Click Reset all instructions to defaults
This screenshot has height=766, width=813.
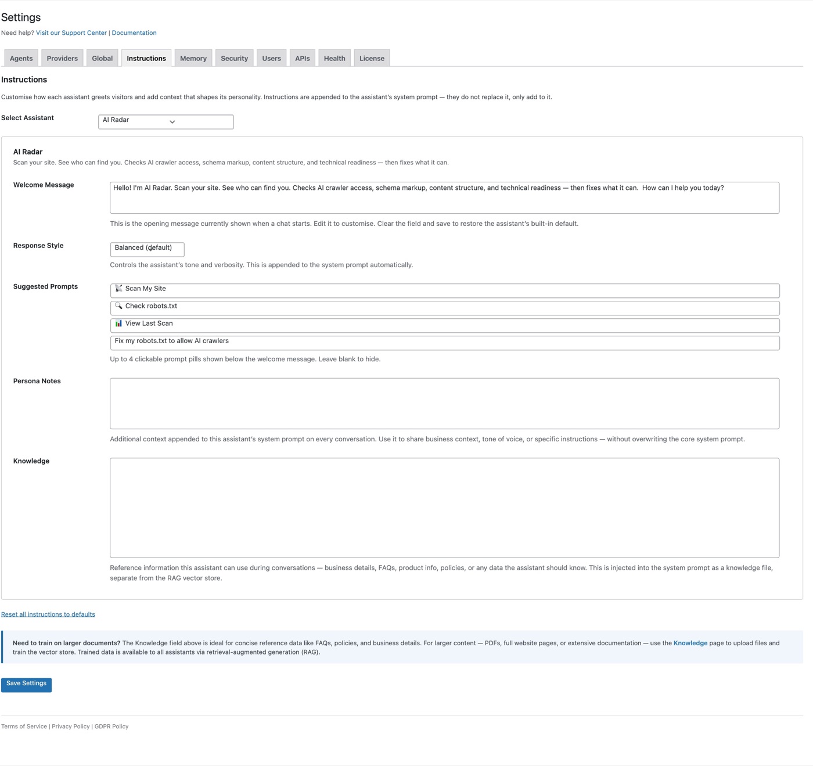pyautogui.click(x=48, y=614)
